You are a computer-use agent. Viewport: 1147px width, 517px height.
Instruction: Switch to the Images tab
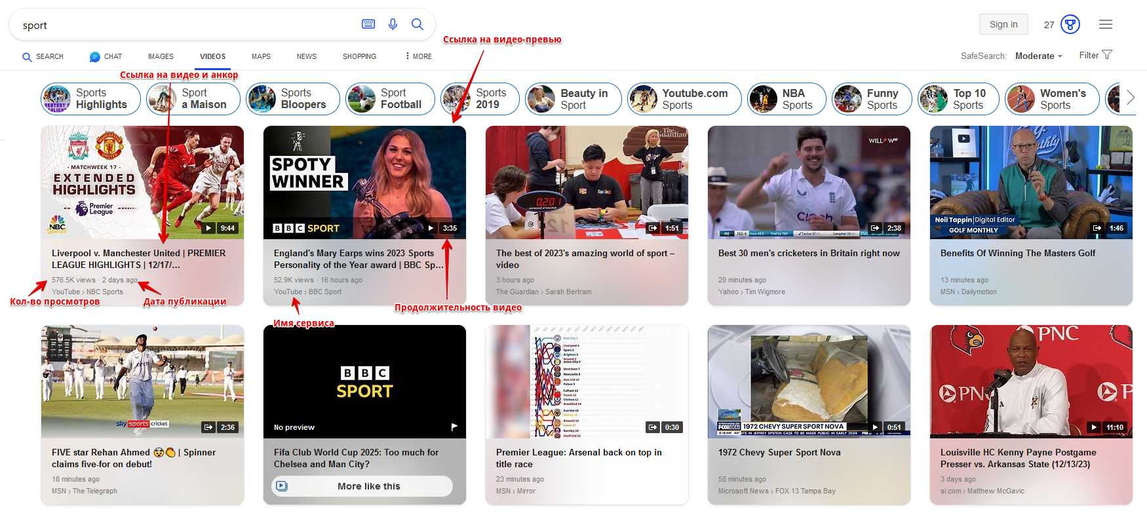pos(161,56)
